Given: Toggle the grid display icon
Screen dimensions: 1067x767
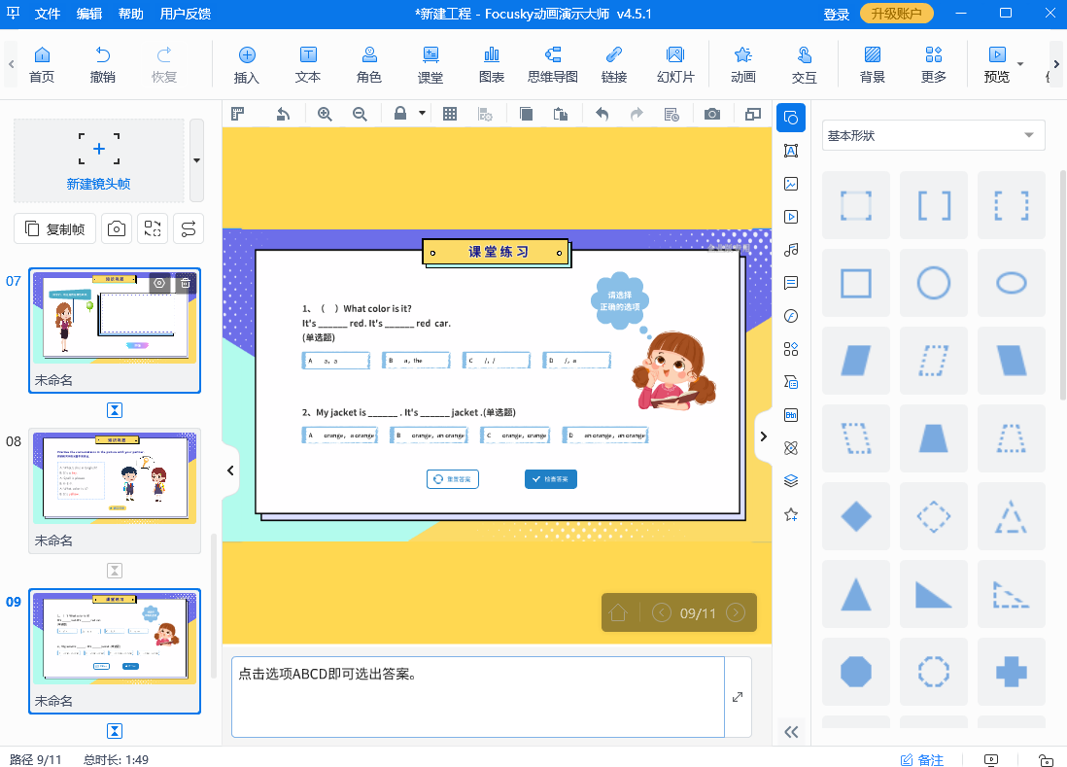Looking at the screenshot, I should (x=450, y=115).
